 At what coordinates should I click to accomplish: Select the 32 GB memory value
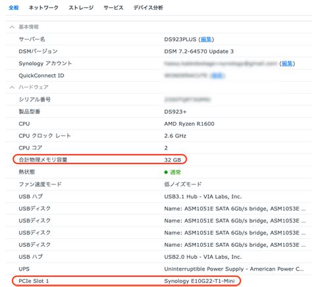pos(172,160)
